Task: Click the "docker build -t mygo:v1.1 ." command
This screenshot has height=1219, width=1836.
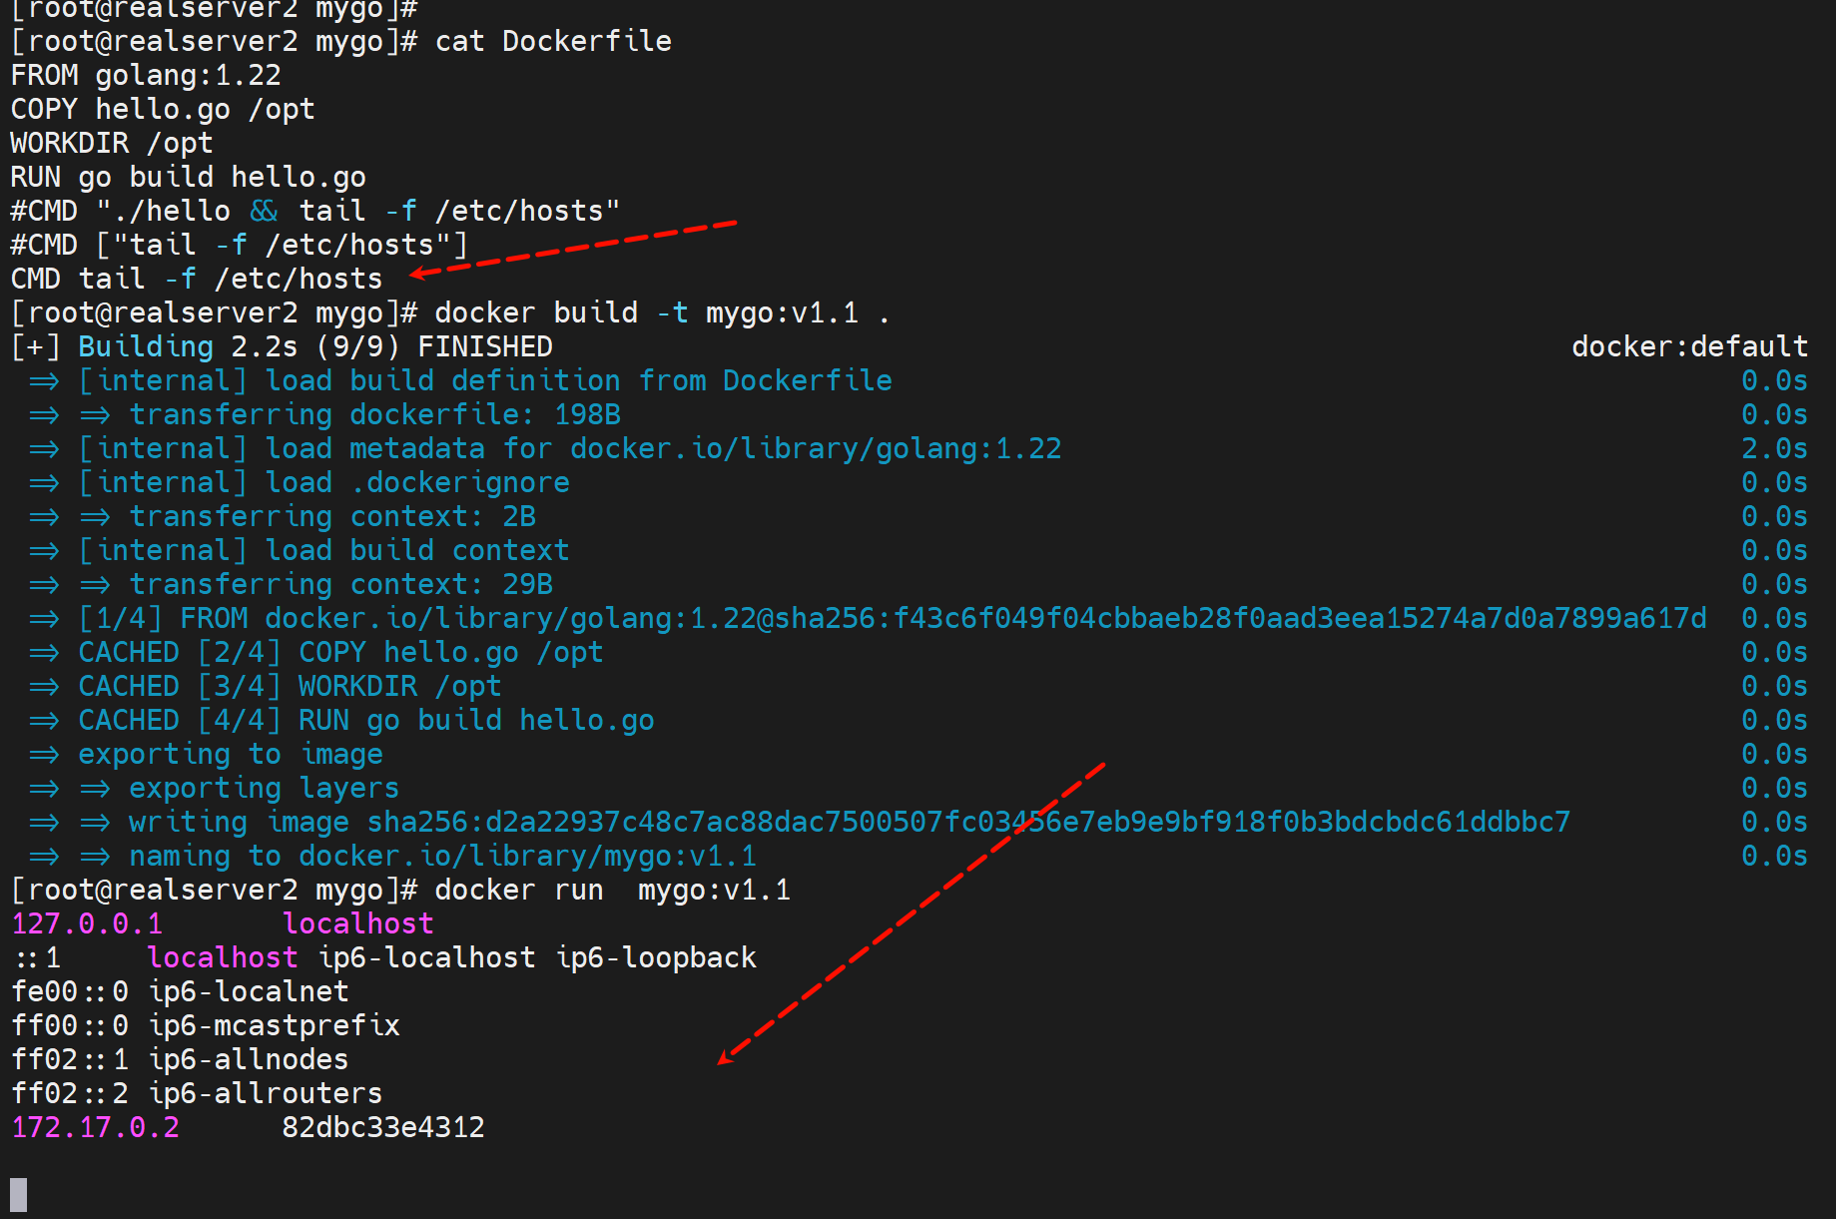Action: coord(661,313)
